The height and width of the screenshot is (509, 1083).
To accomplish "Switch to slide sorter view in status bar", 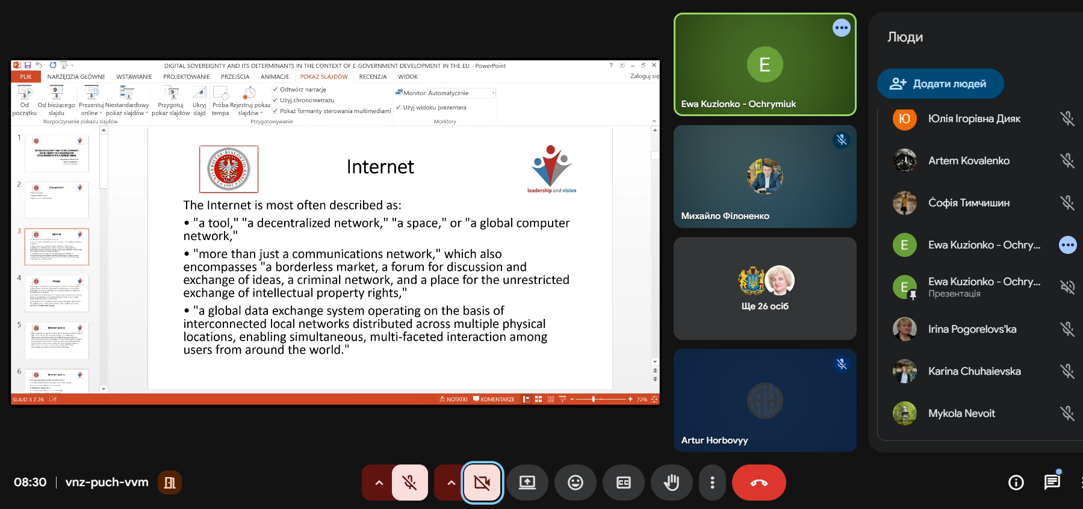I will coord(539,399).
